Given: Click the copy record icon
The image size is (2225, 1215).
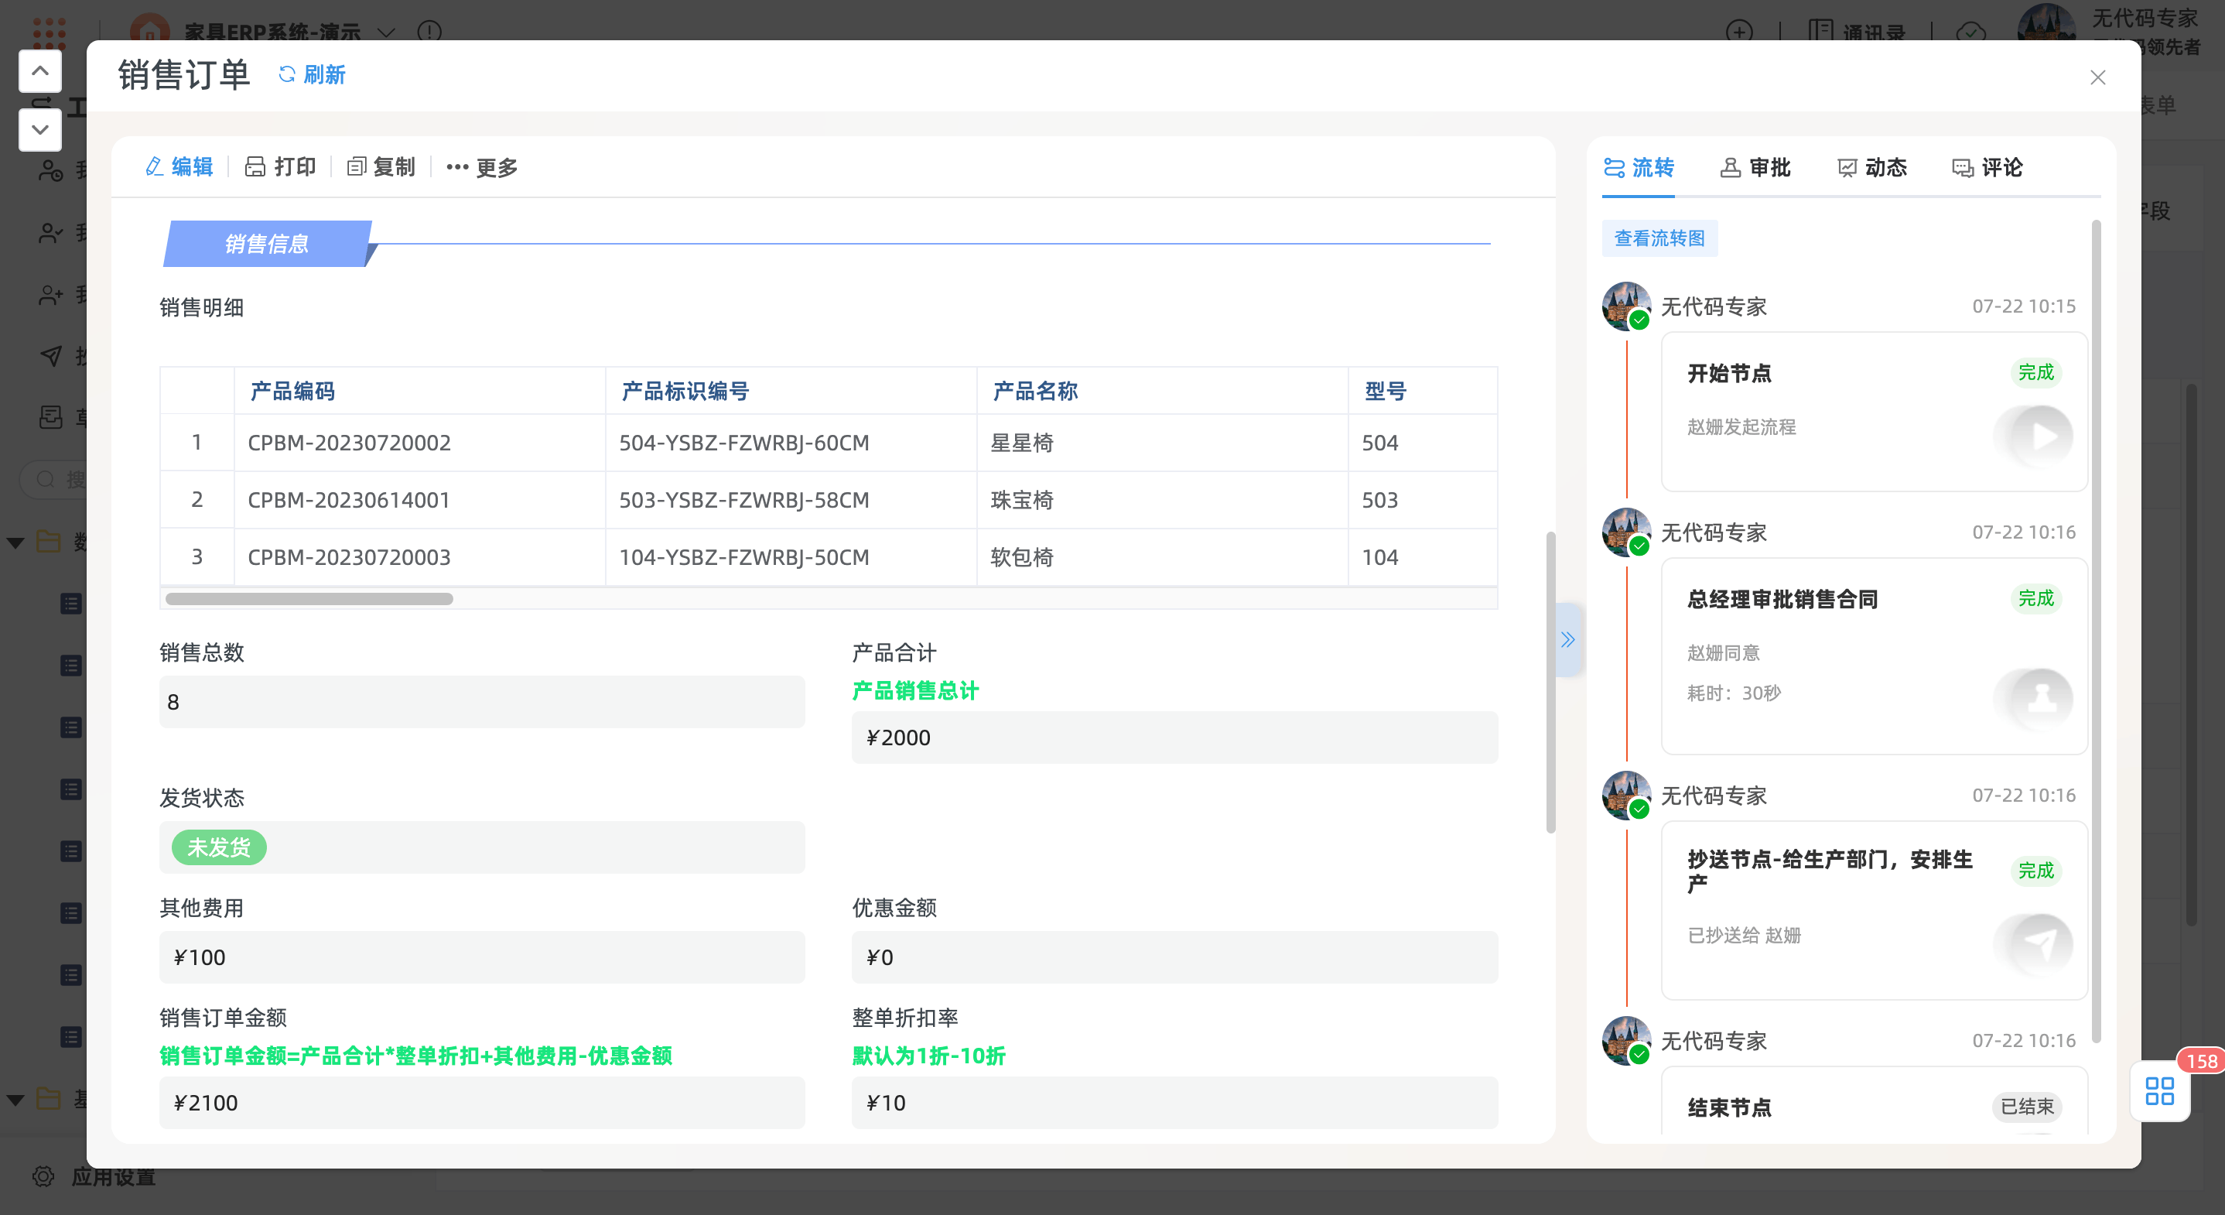Looking at the screenshot, I should point(356,167).
